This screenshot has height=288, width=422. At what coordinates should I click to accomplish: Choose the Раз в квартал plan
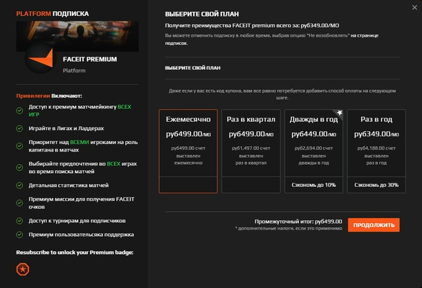pos(251,150)
